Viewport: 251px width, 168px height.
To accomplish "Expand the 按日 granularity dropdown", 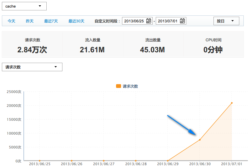I will 226,21.
